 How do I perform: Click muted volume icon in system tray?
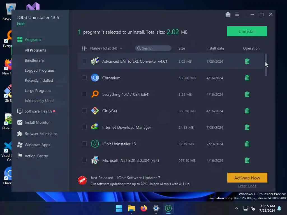[253, 208]
